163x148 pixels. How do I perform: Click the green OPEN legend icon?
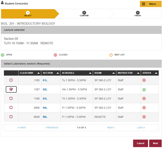pyautogui.click(x=3, y=55)
